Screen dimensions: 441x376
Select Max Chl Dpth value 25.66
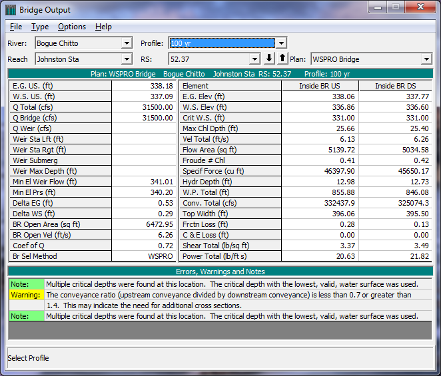coord(320,128)
